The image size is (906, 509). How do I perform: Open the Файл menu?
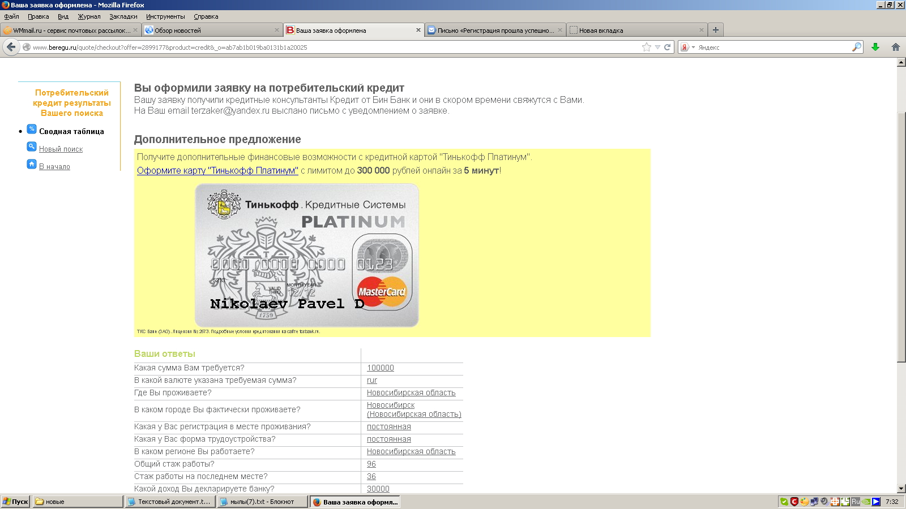click(11, 16)
